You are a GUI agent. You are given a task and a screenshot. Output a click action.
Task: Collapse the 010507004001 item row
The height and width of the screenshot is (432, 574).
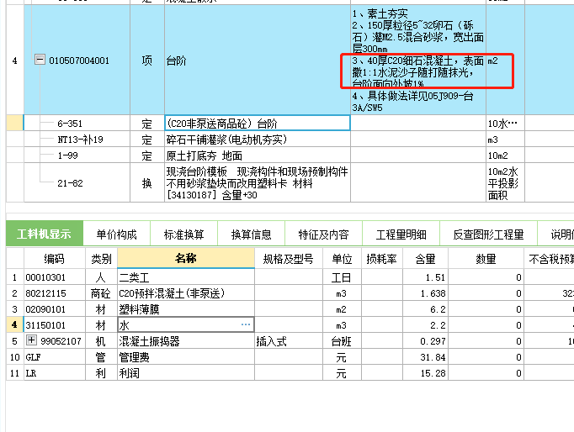click(x=40, y=59)
